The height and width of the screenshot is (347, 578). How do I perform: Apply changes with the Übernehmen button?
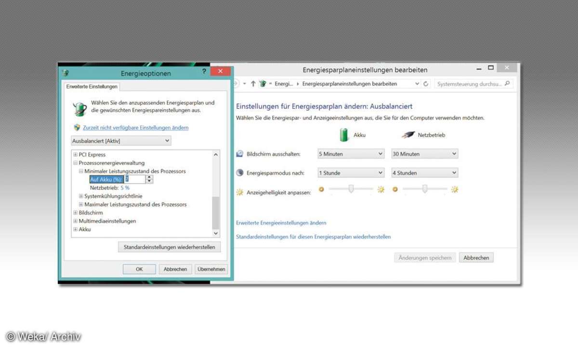(x=211, y=269)
